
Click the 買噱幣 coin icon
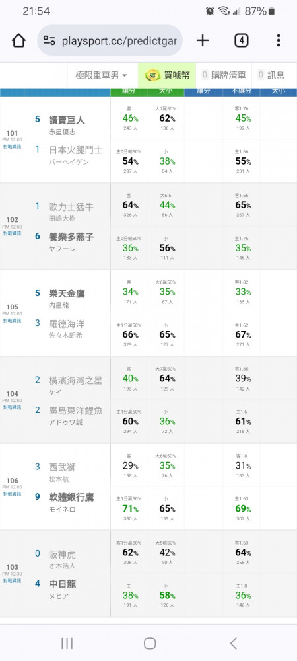[152, 75]
